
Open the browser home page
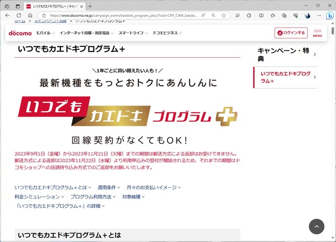click(30, 15)
